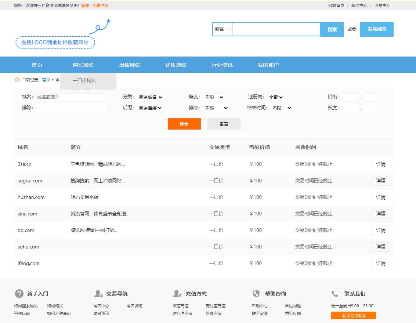Click the home icon in the breadcrumb
This screenshot has height=323, width=416.
(17, 79)
